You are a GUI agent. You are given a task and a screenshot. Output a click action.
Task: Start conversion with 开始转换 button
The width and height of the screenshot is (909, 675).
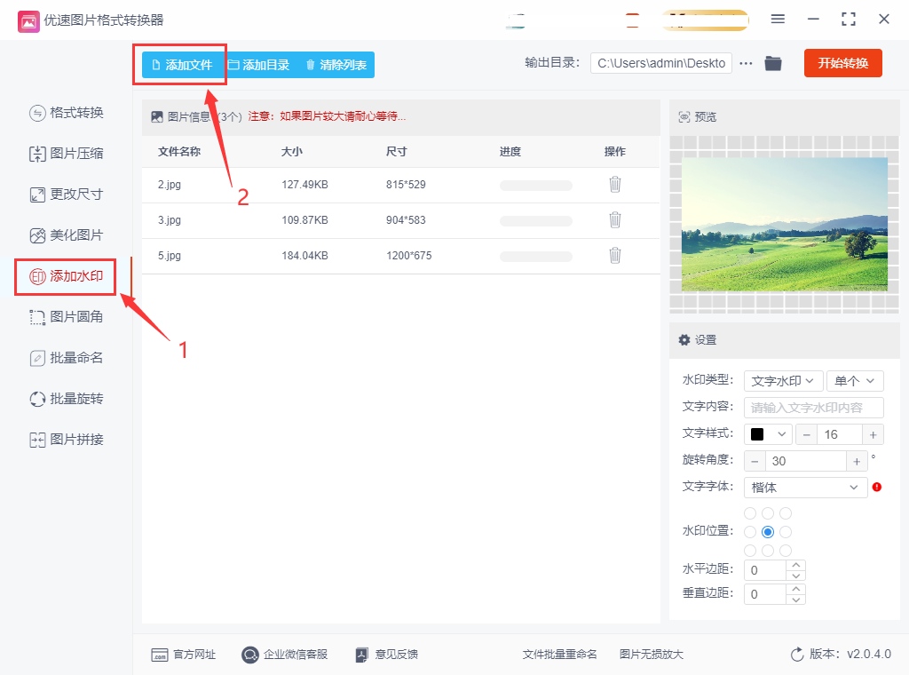point(843,63)
